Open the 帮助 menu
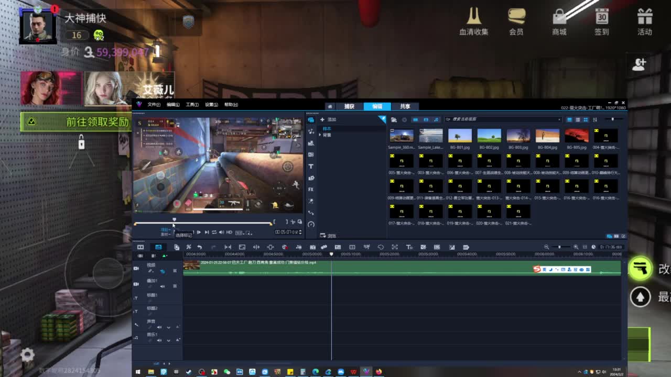671x377 pixels. (231, 105)
